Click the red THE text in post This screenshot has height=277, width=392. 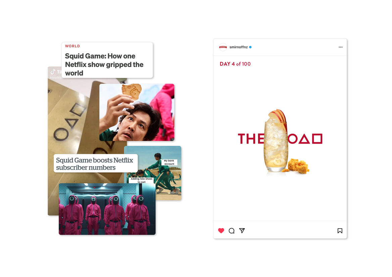click(251, 139)
